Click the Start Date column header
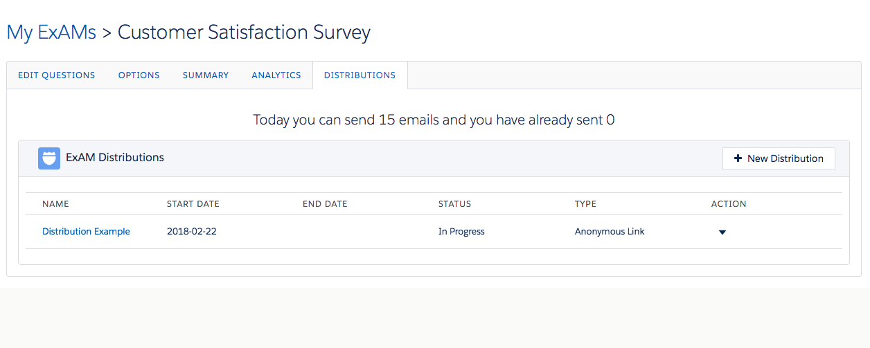870x348 pixels. coord(193,204)
